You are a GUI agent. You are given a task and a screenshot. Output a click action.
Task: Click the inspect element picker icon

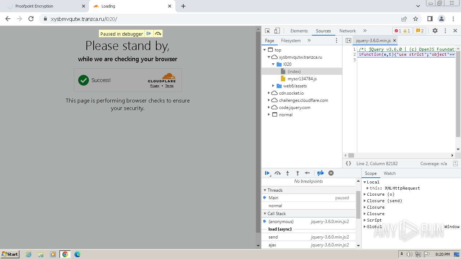[267, 31]
